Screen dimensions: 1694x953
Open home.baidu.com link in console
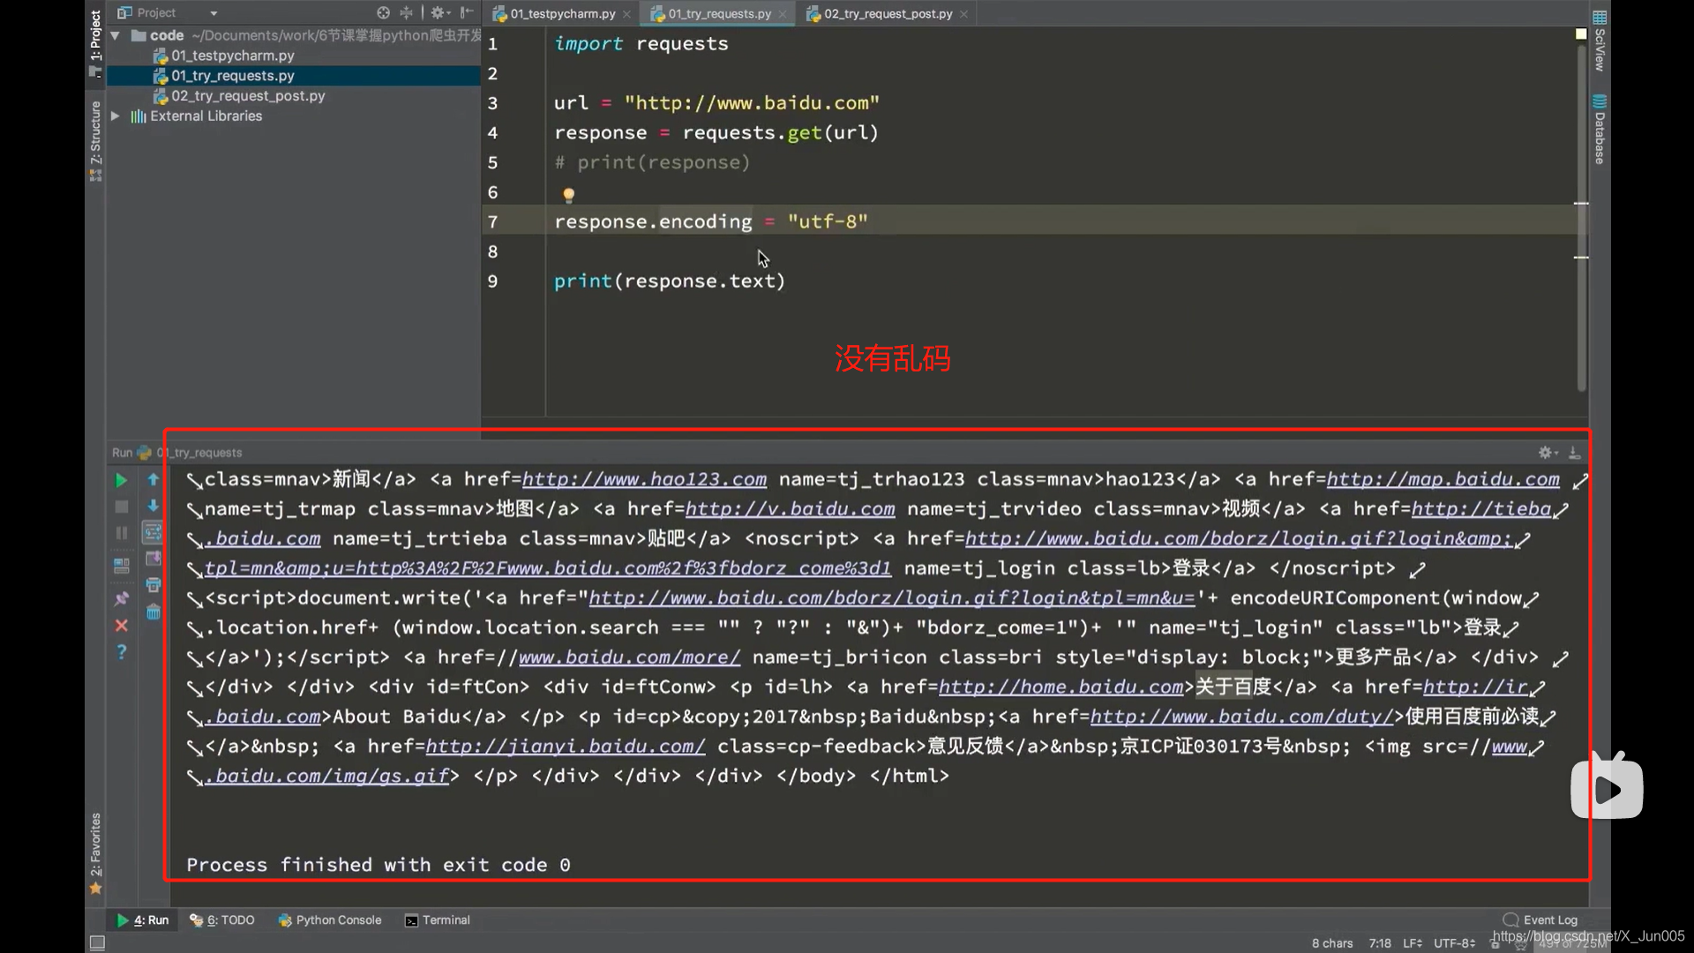[x=1061, y=687]
